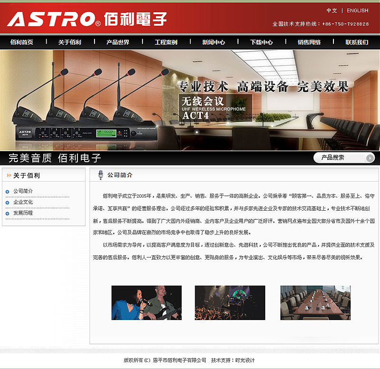Open the 发展历程 sidebar link
380x369 pixels.
23,213
